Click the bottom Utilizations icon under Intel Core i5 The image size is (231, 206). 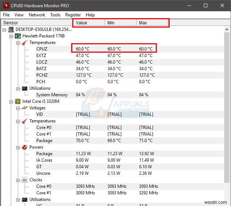(25, 199)
